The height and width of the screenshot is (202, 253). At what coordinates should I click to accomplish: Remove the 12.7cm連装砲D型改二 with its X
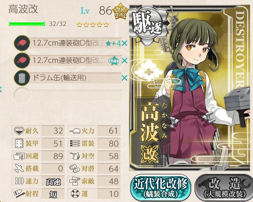point(124,61)
